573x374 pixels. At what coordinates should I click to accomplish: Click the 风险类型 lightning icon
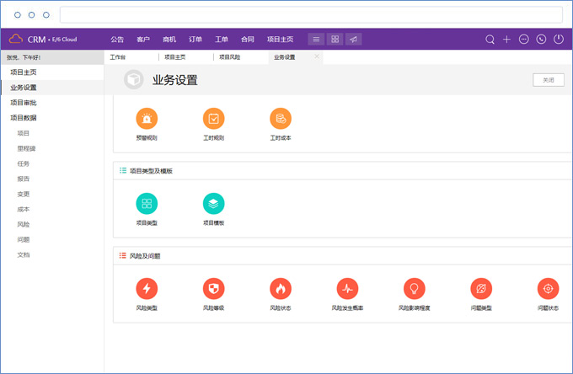pos(147,289)
